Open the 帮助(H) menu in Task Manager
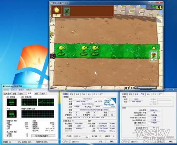The image size is (177, 145). coord(29,90)
